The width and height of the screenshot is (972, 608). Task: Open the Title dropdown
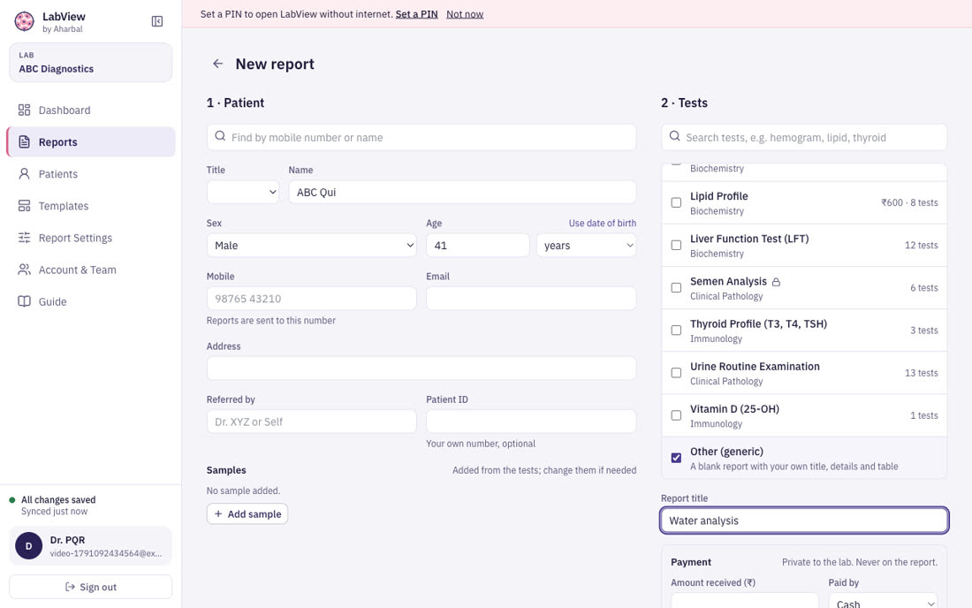pyautogui.click(x=243, y=192)
